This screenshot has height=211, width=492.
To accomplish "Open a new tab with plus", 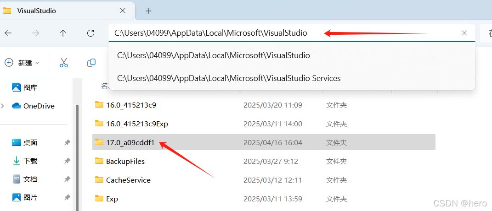I will 148,11.
